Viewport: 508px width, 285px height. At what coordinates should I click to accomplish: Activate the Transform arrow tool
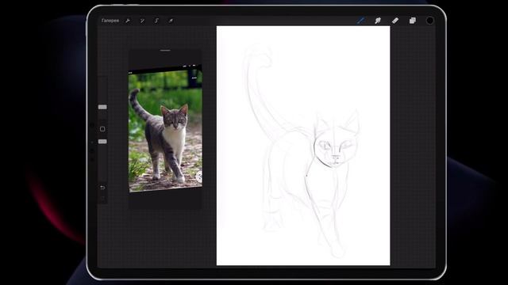[171, 21]
